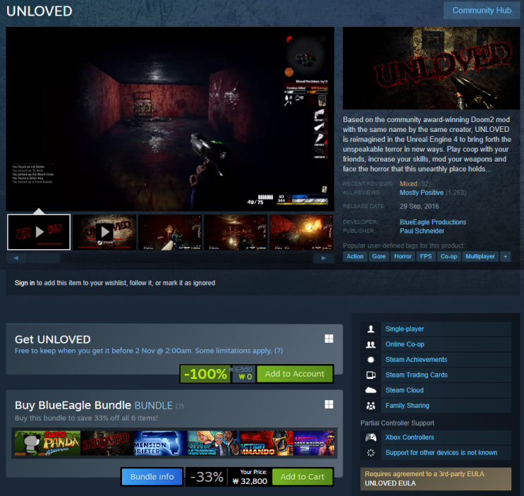This screenshot has width=524, height=496.
Task: Open the Community Hub
Action: coord(481,11)
